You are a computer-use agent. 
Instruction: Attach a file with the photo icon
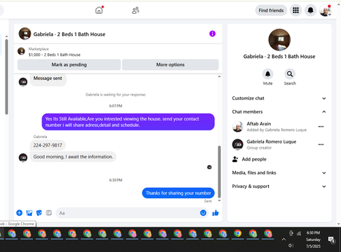[29, 213]
